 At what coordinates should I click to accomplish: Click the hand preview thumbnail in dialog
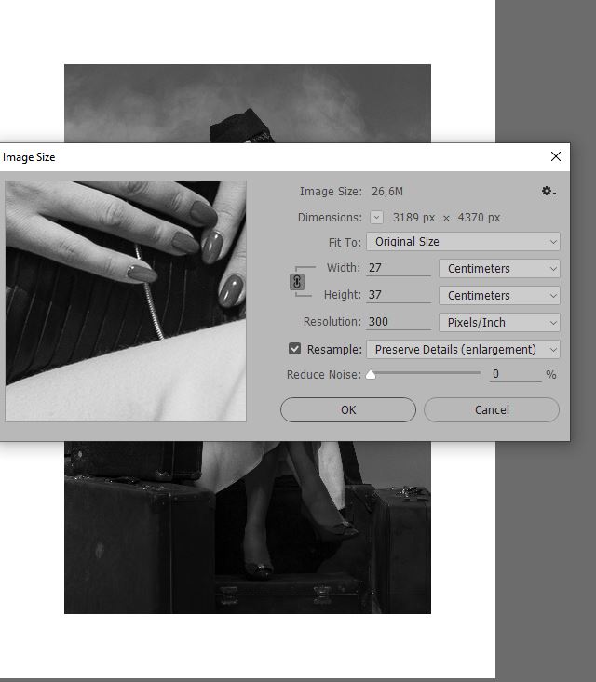click(x=126, y=301)
